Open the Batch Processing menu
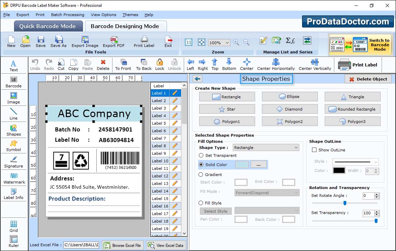 [68, 15]
